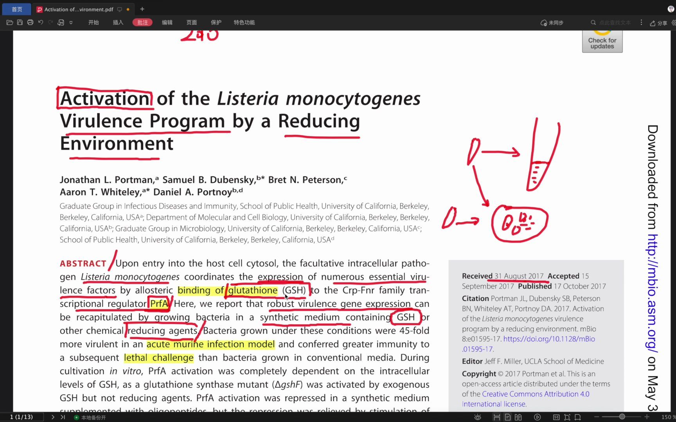The image size is (676, 422).
Task: Select the 批注 annotation tab
Action: click(x=142, y=23)
